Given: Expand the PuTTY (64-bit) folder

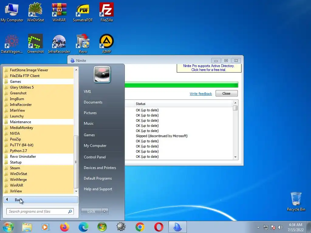Looking at the screenshot, I should click(39, 145).
